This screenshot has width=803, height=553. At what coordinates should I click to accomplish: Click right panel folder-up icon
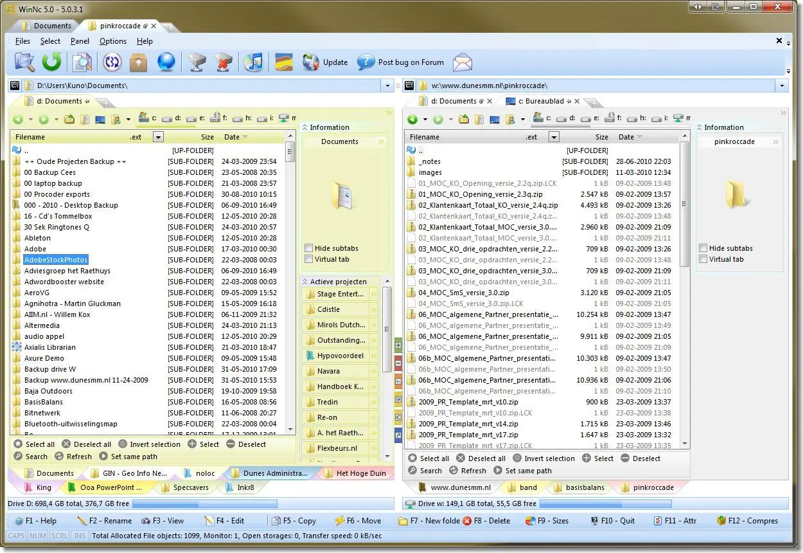pyautogui.click(x=464, y=119)
